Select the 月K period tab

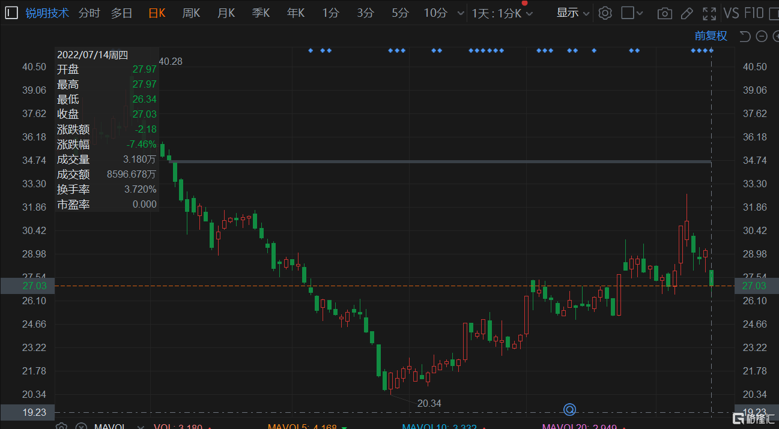(226, 13)
